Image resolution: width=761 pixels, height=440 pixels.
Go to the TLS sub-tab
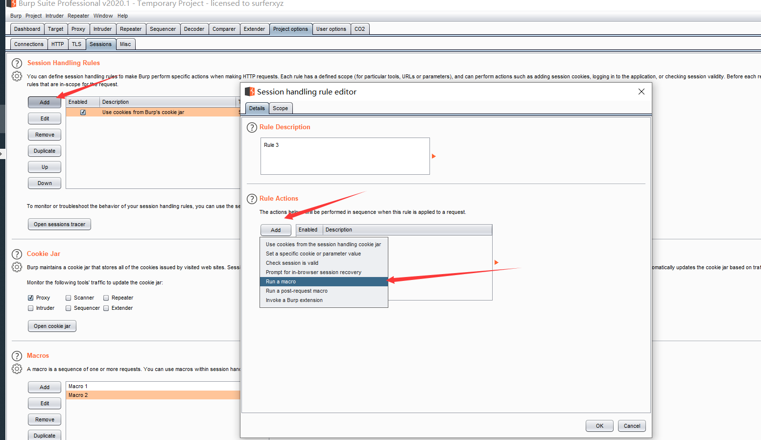(77, 44)
